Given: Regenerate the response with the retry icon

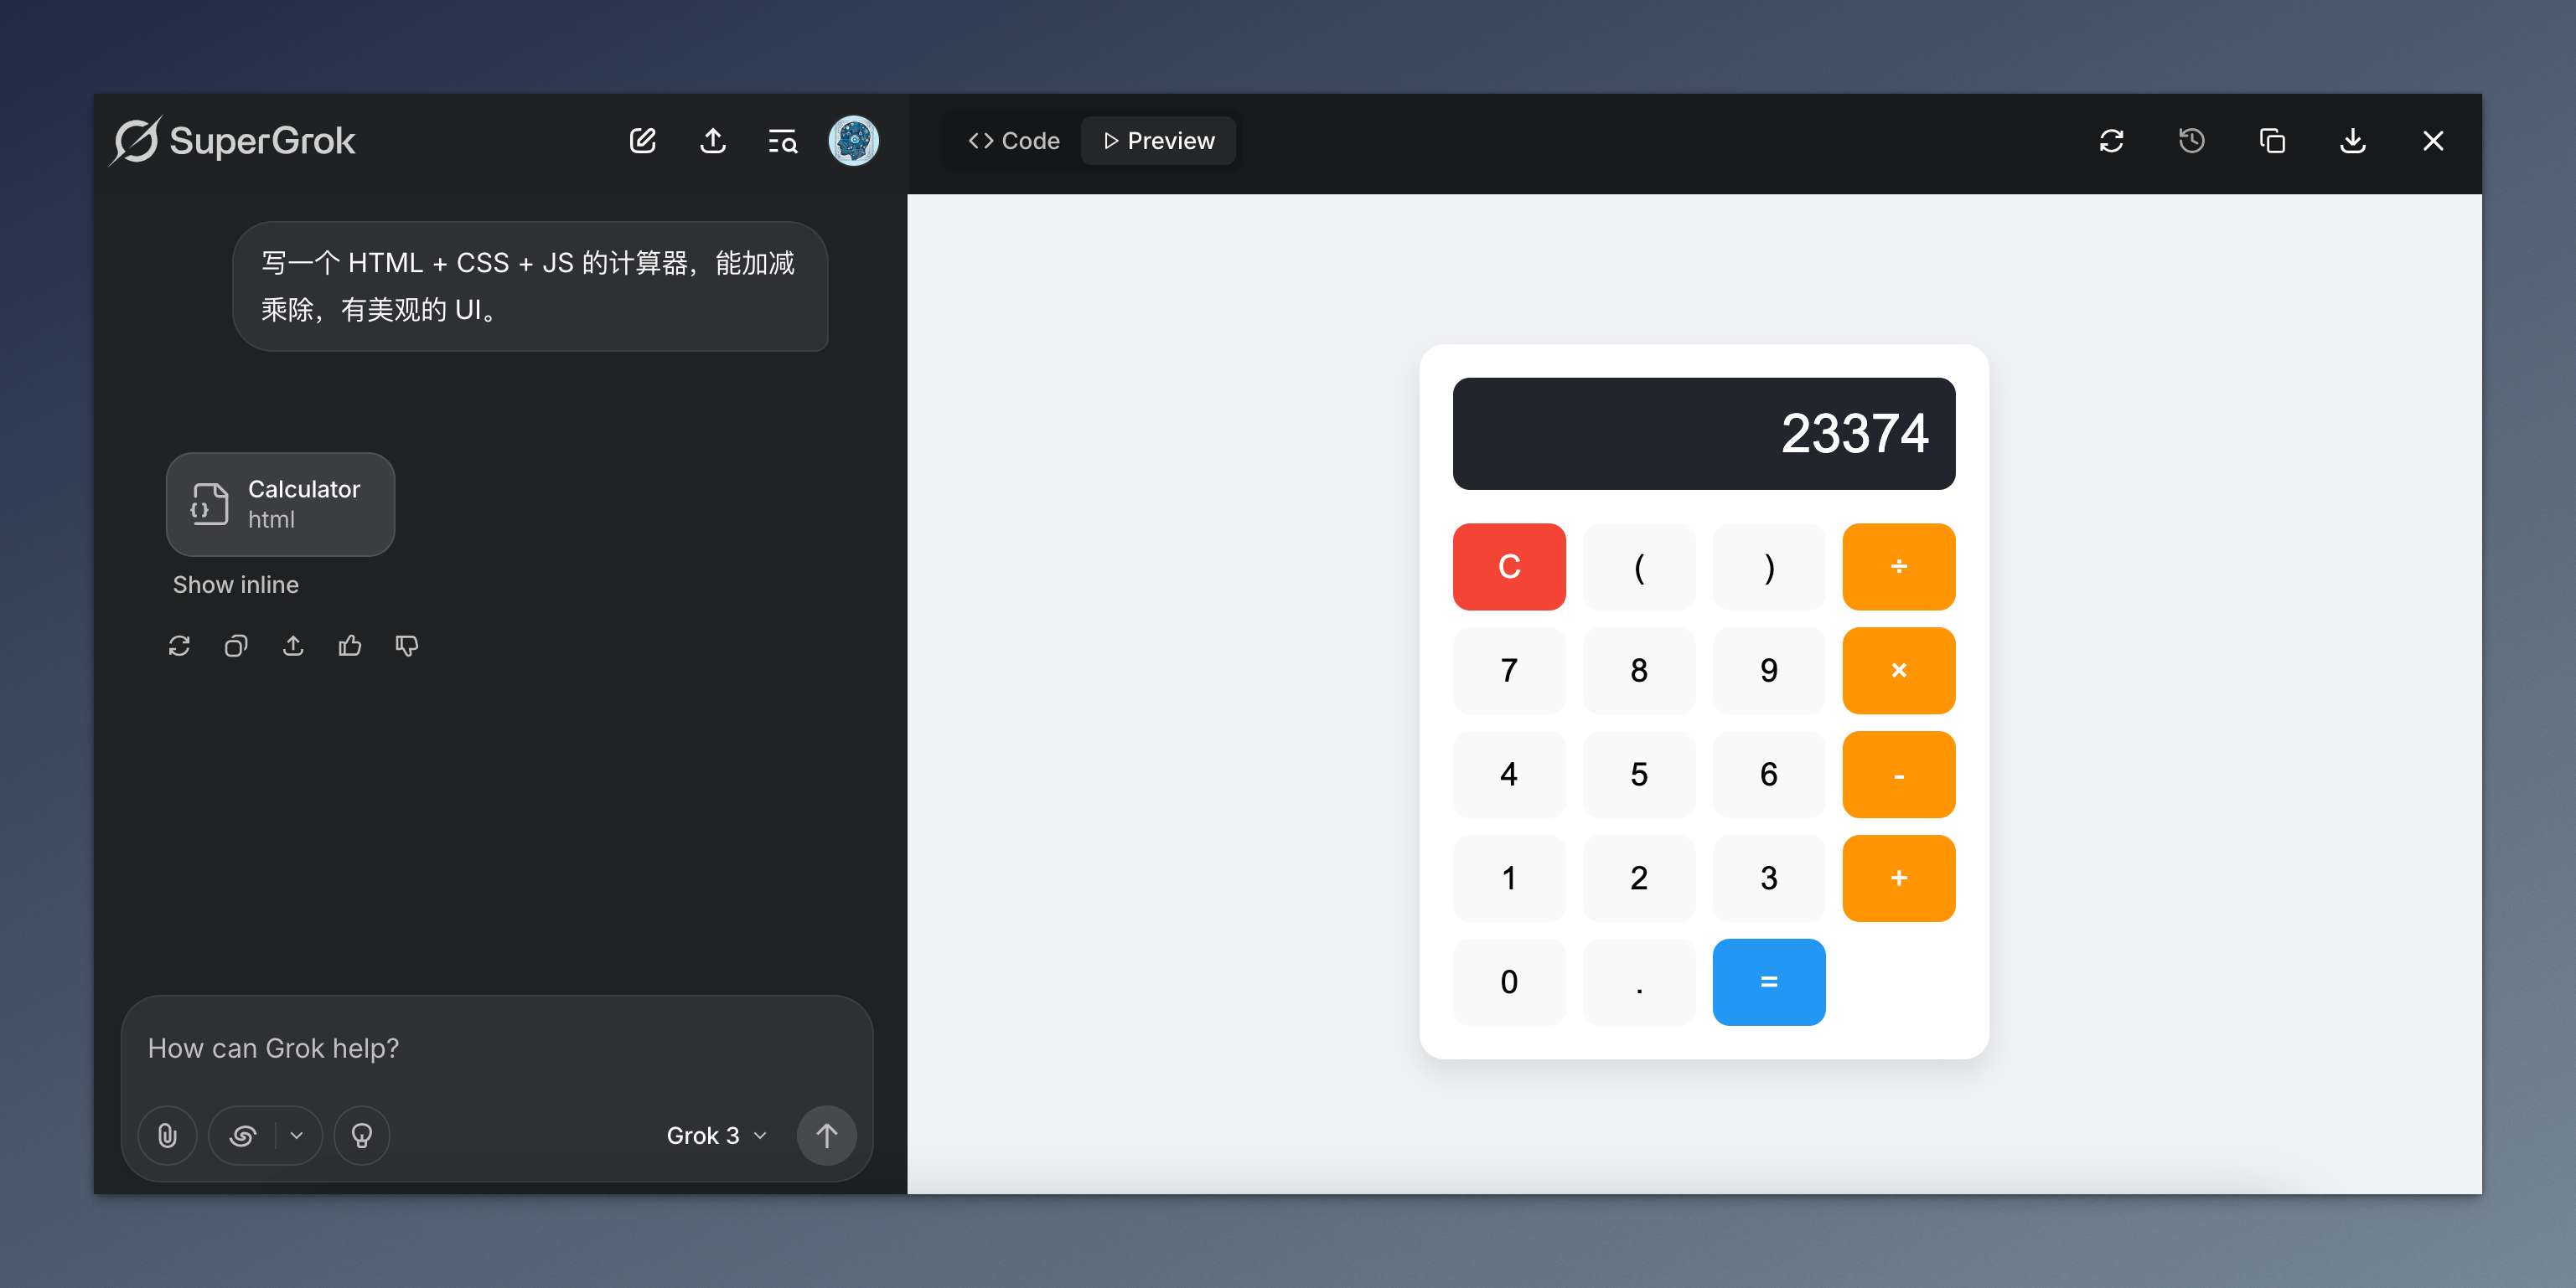Looking at the screenshot, I should pyautogui.click(x=179, y=646).
